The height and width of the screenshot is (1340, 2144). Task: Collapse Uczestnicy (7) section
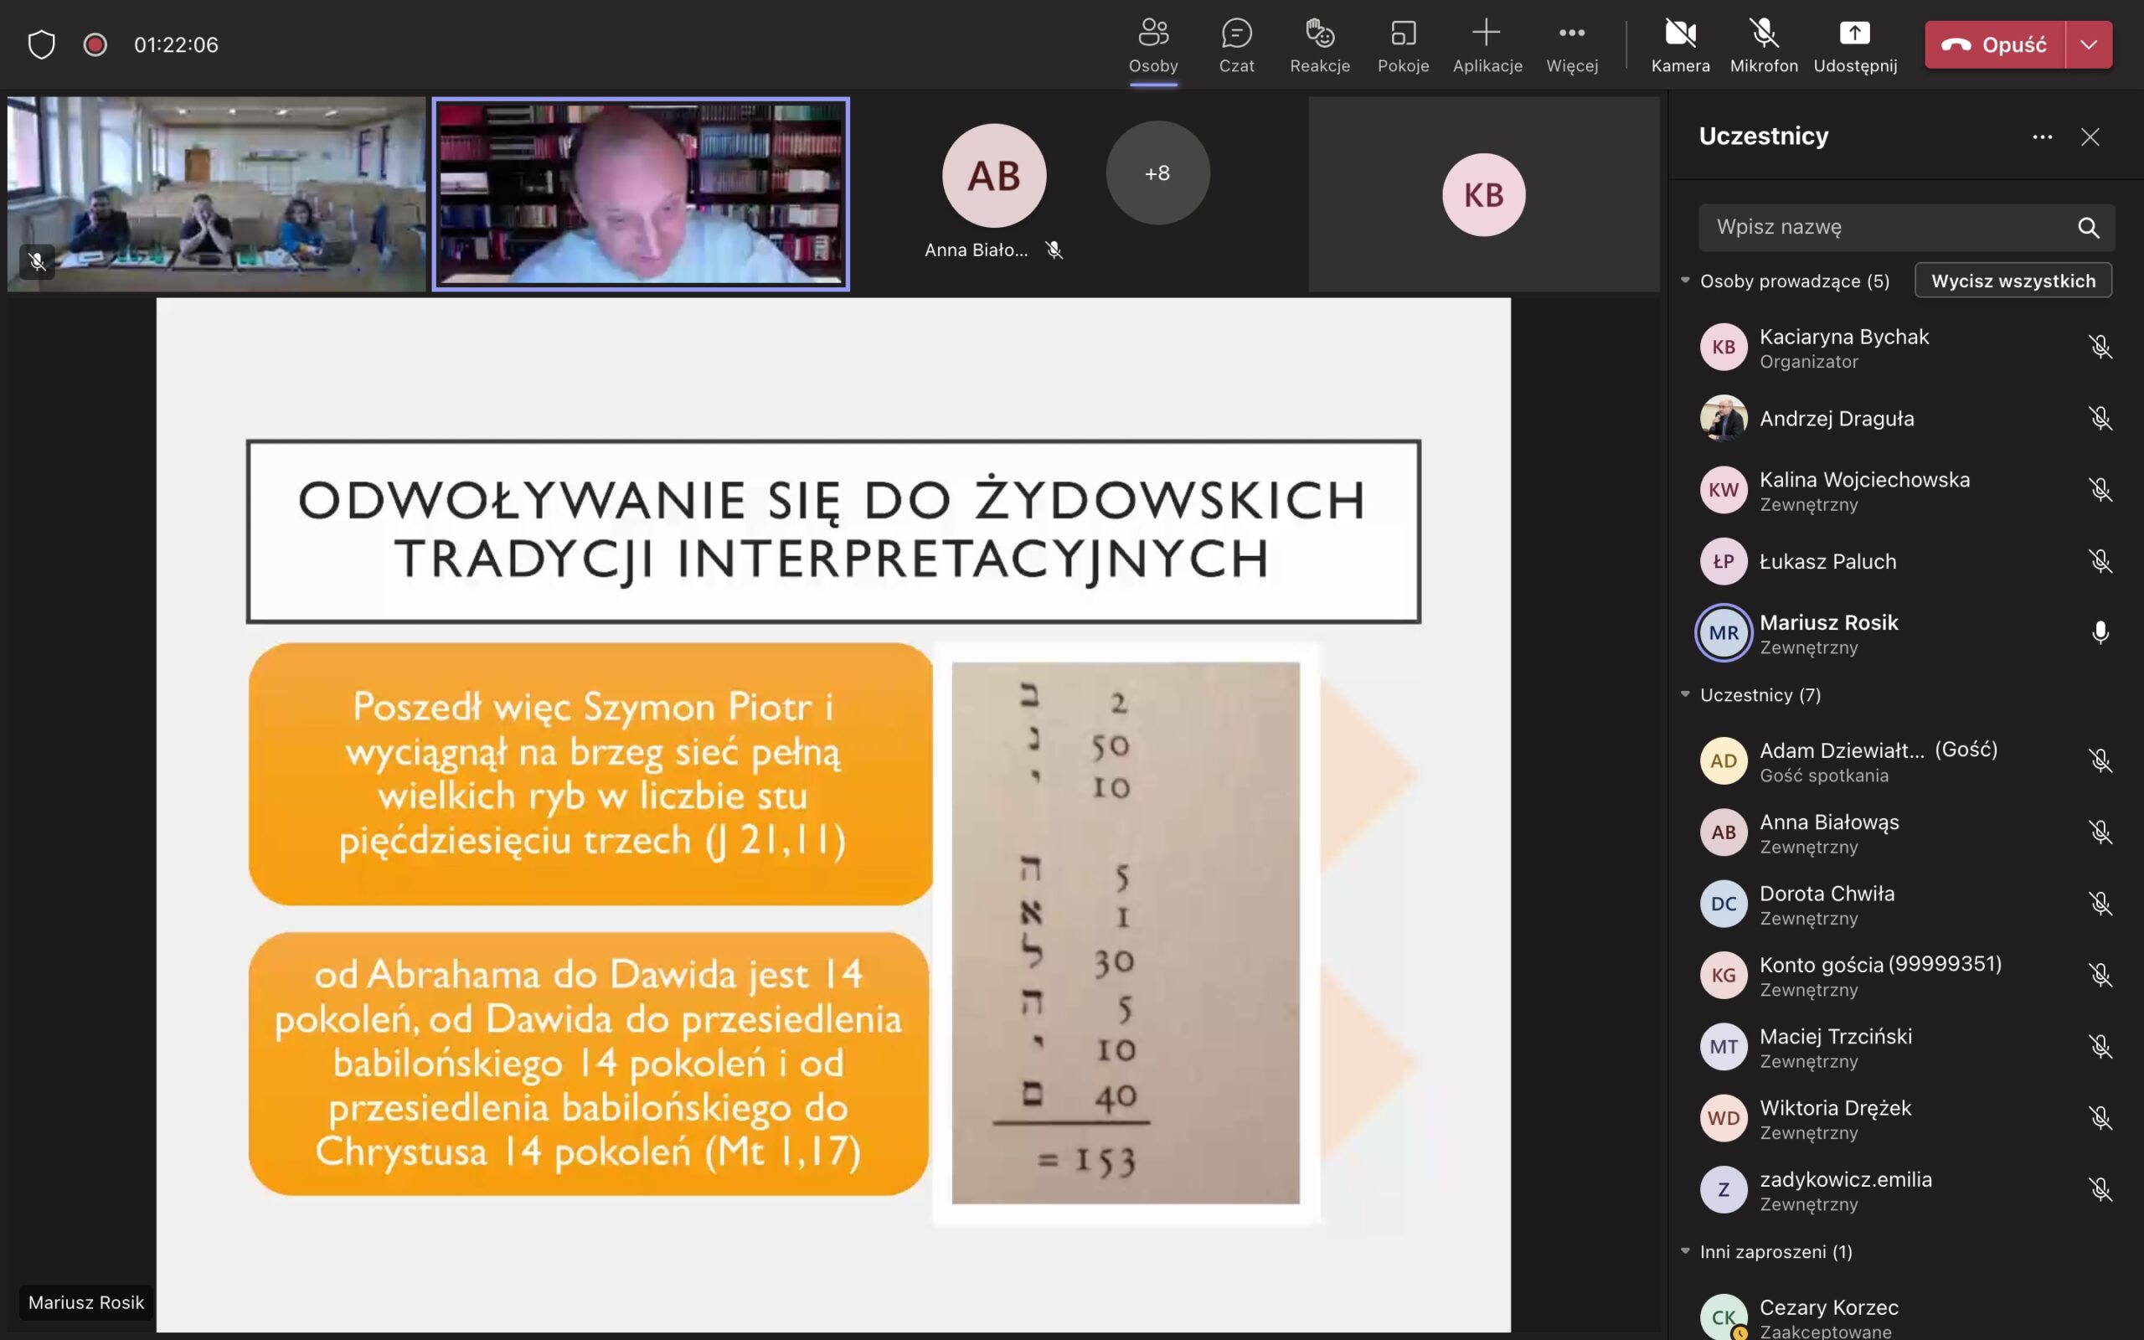coord(1685,695)
